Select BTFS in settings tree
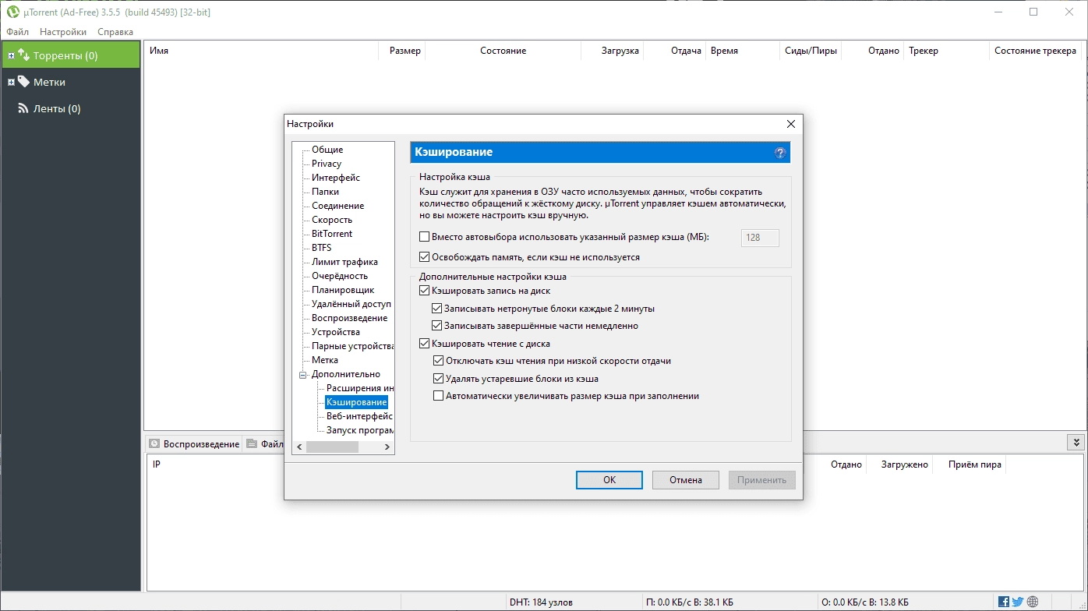The width and height of the screenshot is (1088, 611). click(x=321, y=248)
